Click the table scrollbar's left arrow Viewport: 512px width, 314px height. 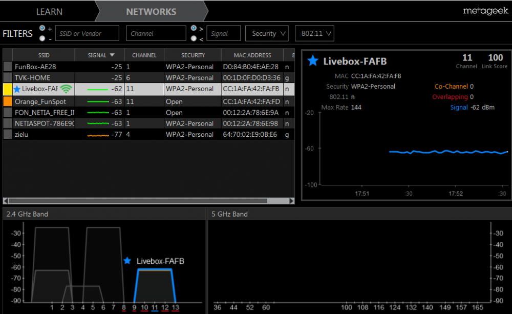pyautogui.click(x=6, y=201)
